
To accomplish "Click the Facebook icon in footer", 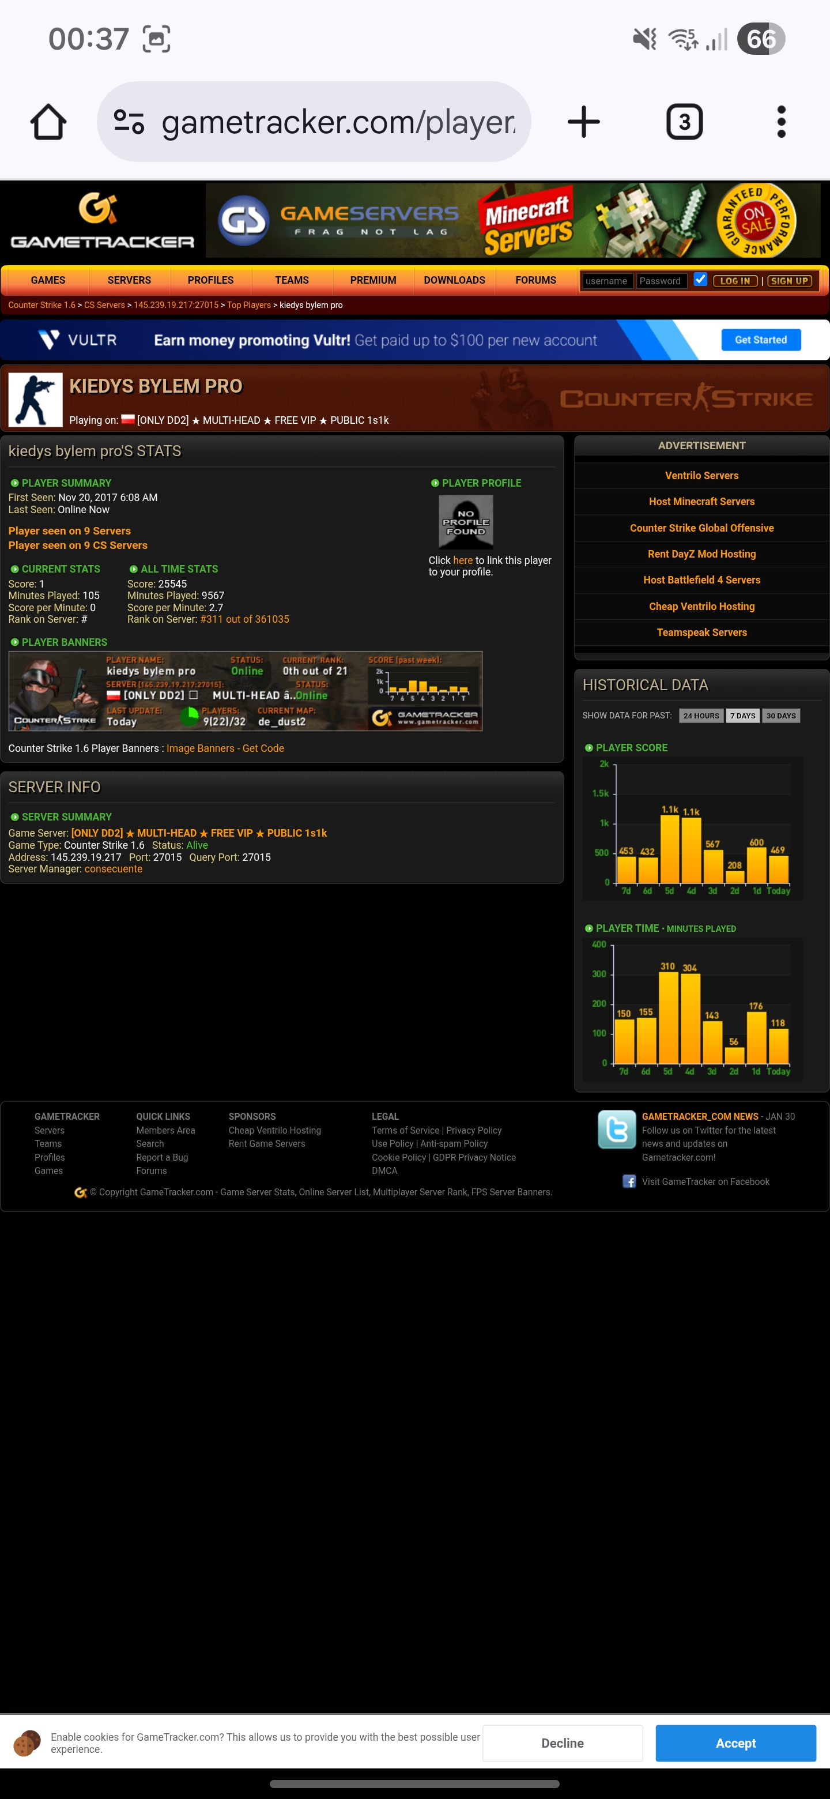I will (x=629, y=1181).
